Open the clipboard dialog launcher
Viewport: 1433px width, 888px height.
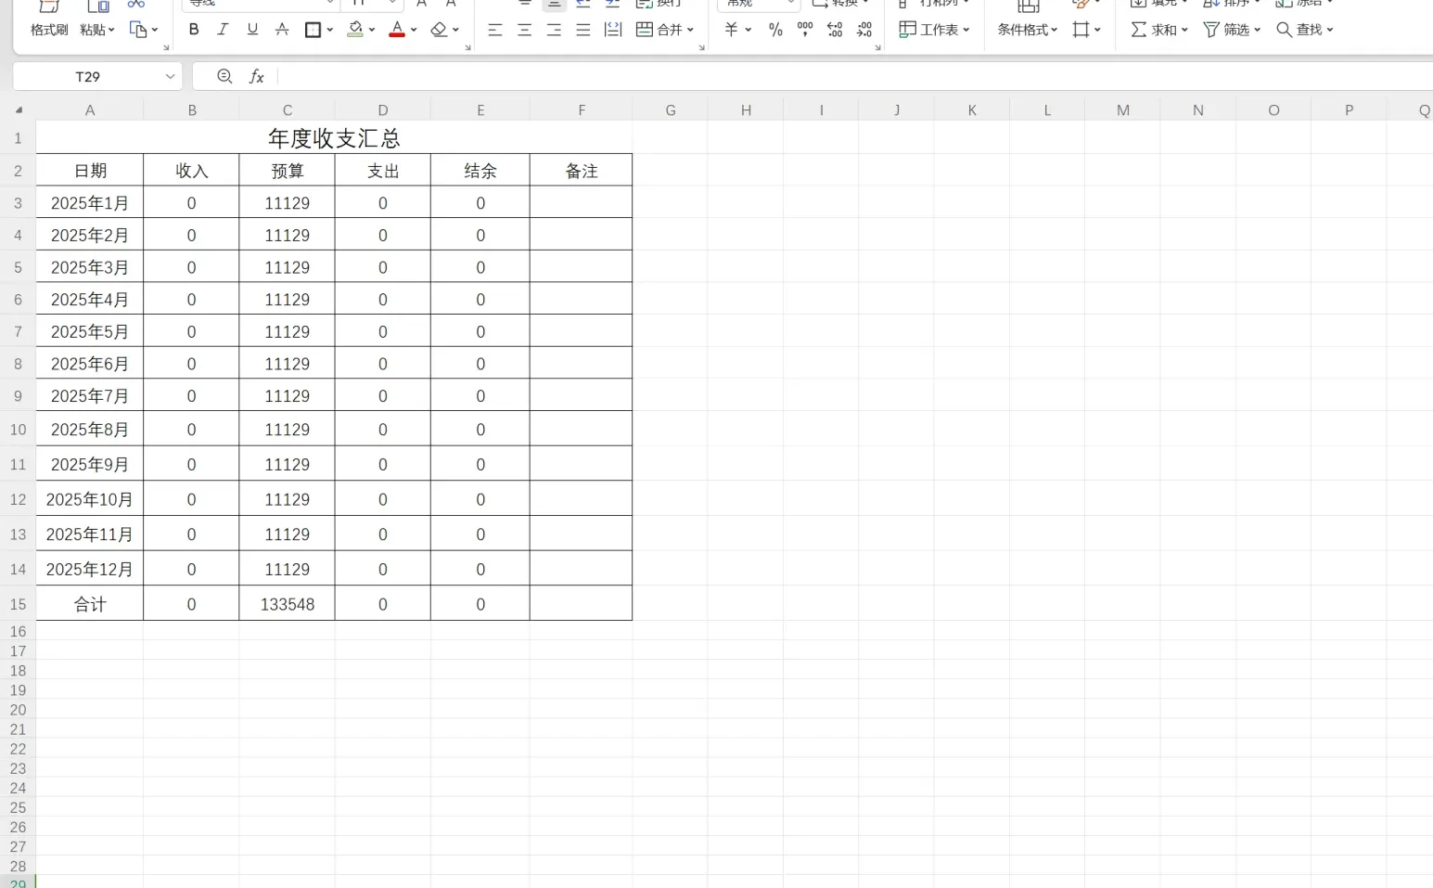tap(166, 47)
